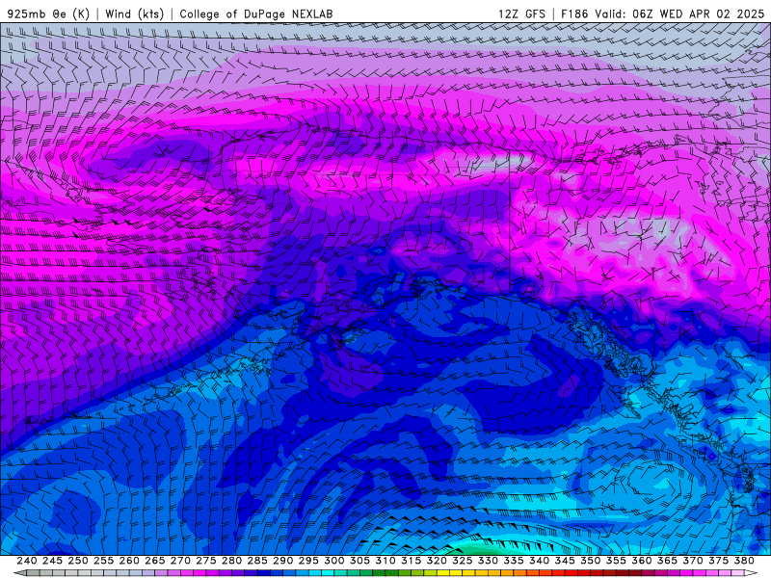Click the 'College of DuPage NEXLAB' label

tap(255, 14)
